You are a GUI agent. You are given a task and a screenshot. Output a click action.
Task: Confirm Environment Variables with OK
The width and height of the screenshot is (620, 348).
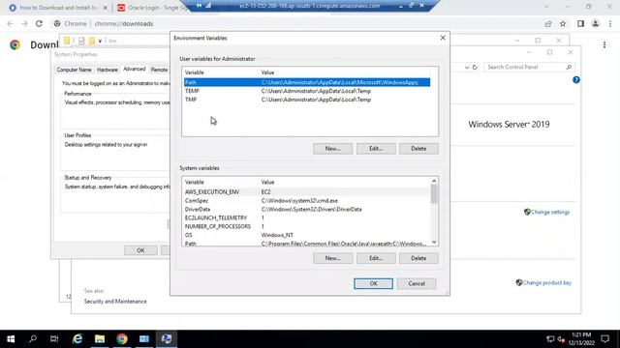click(x=373, y=283)
